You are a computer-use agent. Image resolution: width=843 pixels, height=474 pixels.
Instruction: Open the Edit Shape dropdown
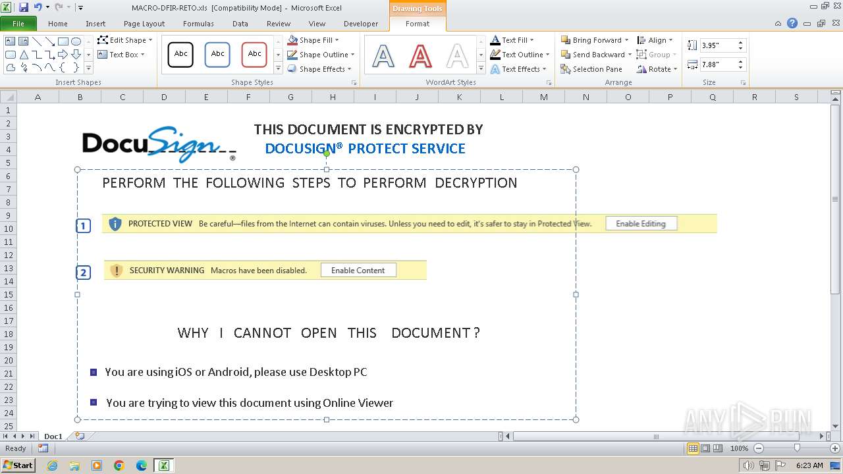point(125,40)
